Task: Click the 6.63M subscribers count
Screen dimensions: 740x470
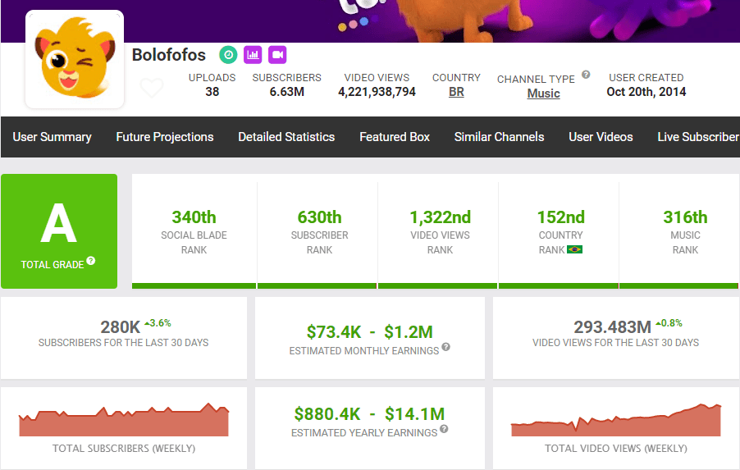Action: (x=287, y=92)
